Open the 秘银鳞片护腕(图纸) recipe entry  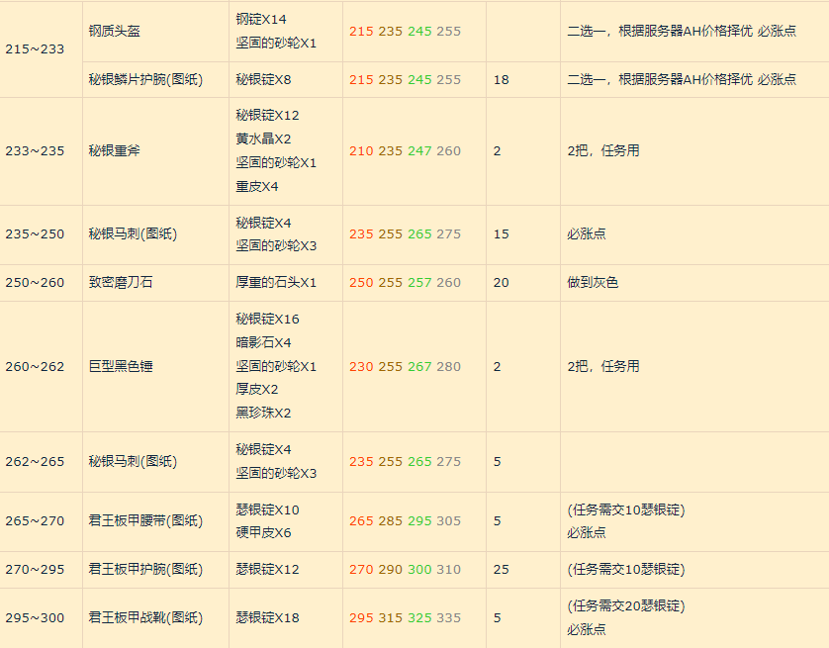[x=144, y=79]
